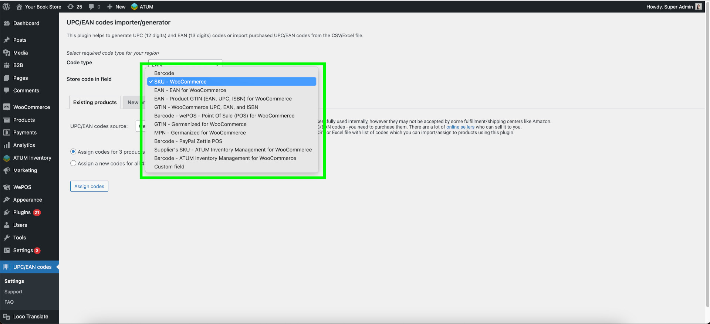The height and width of the screenshot is (324, 710).
Task: Open FAQ submenu item
Action: (9, 302)
